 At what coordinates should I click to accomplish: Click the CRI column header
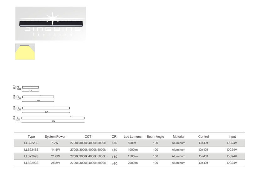[x=115, y=137]
